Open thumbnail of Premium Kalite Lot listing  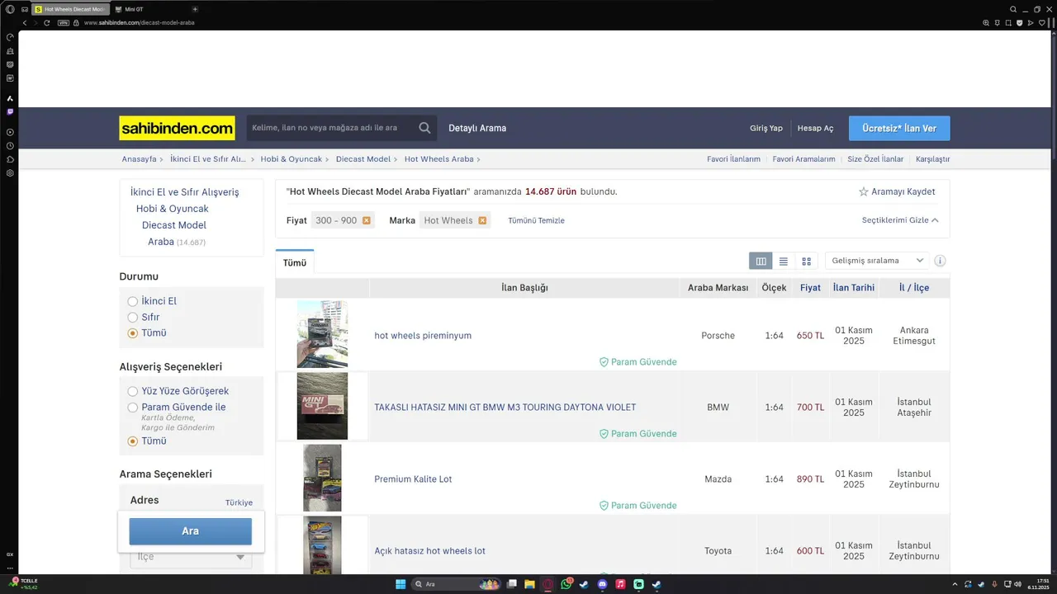pos(322,478)
